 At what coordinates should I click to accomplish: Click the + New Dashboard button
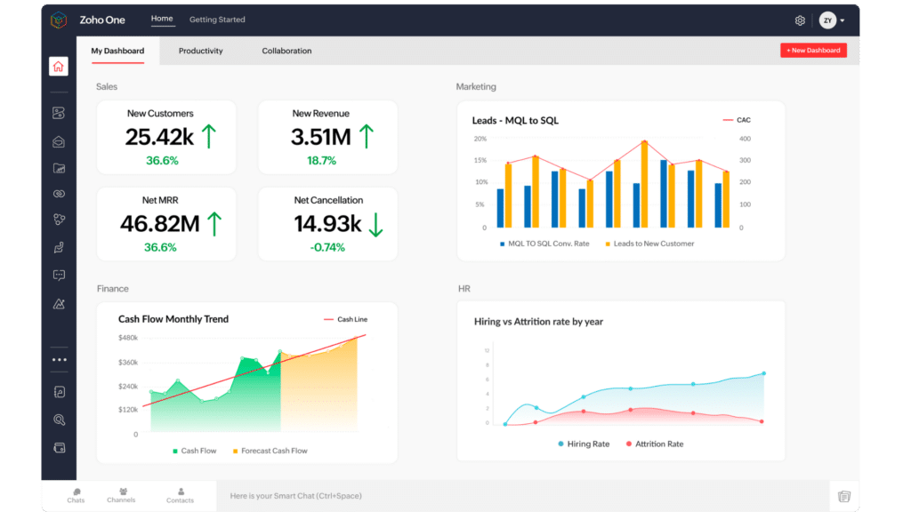point(812,50)
